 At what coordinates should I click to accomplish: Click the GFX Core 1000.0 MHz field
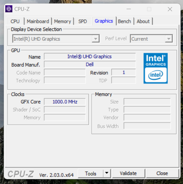tap(65, 101)
